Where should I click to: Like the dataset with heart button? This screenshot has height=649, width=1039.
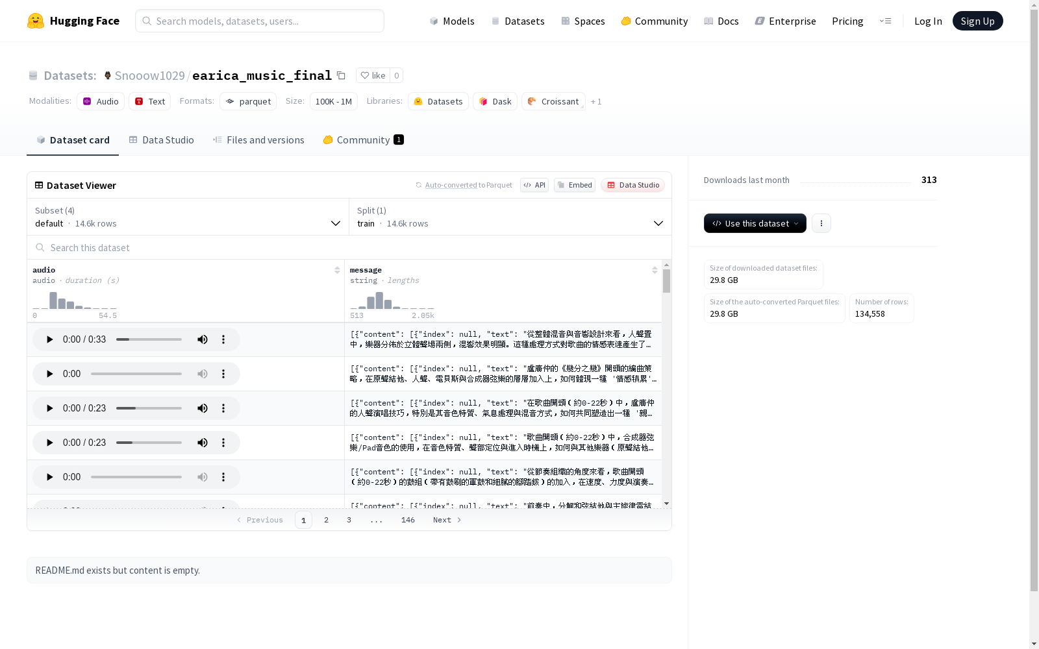pyautogui.click(x=373, y=75)
